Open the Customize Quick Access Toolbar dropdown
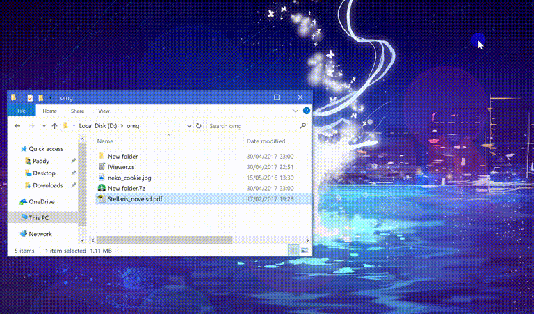The image size is (534, 314). pyautogui.click(x=50, y=98)
